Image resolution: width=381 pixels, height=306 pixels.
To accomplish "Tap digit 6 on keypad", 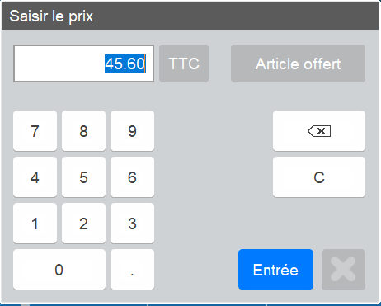I will tap(132, 177).
